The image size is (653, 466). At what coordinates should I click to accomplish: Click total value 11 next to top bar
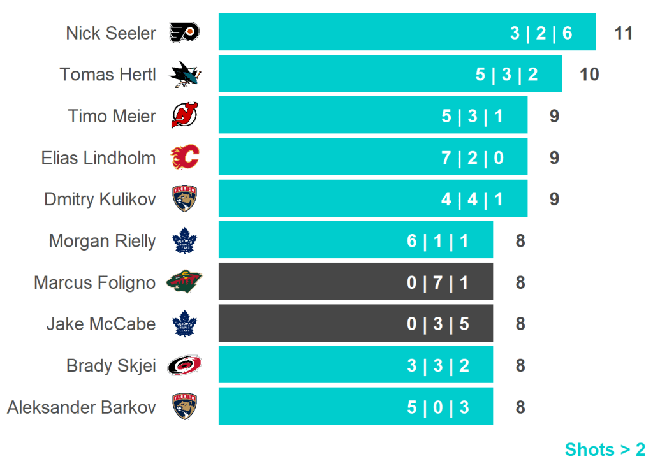(623, 33)
